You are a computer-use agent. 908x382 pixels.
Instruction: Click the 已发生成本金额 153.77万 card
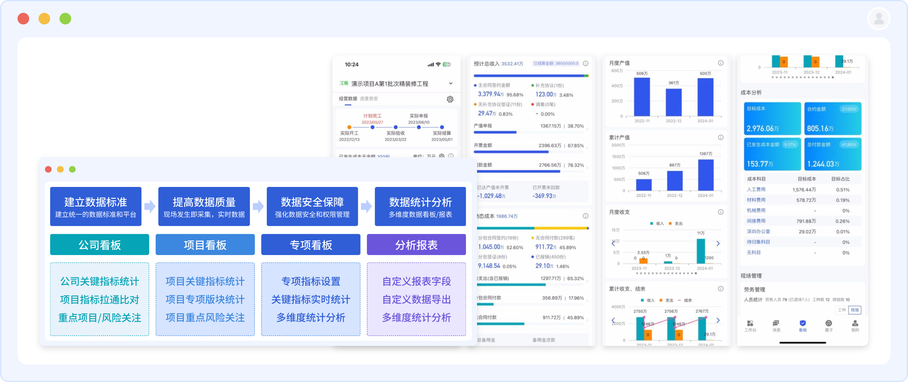(x=772, y=154)
